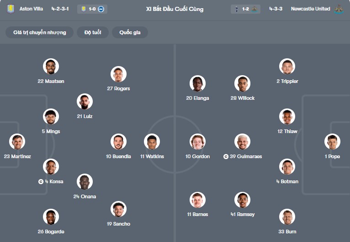The image size is (350, 242).
Task: Click Burn's player avatar
Action: click(x=287, y=217)
